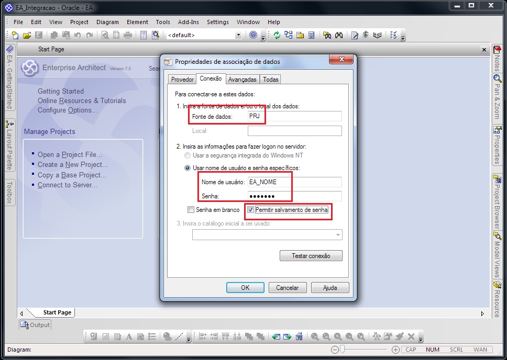Open a project with the yellow folder icon
The image size is (507, 360).
pos(27,35)
